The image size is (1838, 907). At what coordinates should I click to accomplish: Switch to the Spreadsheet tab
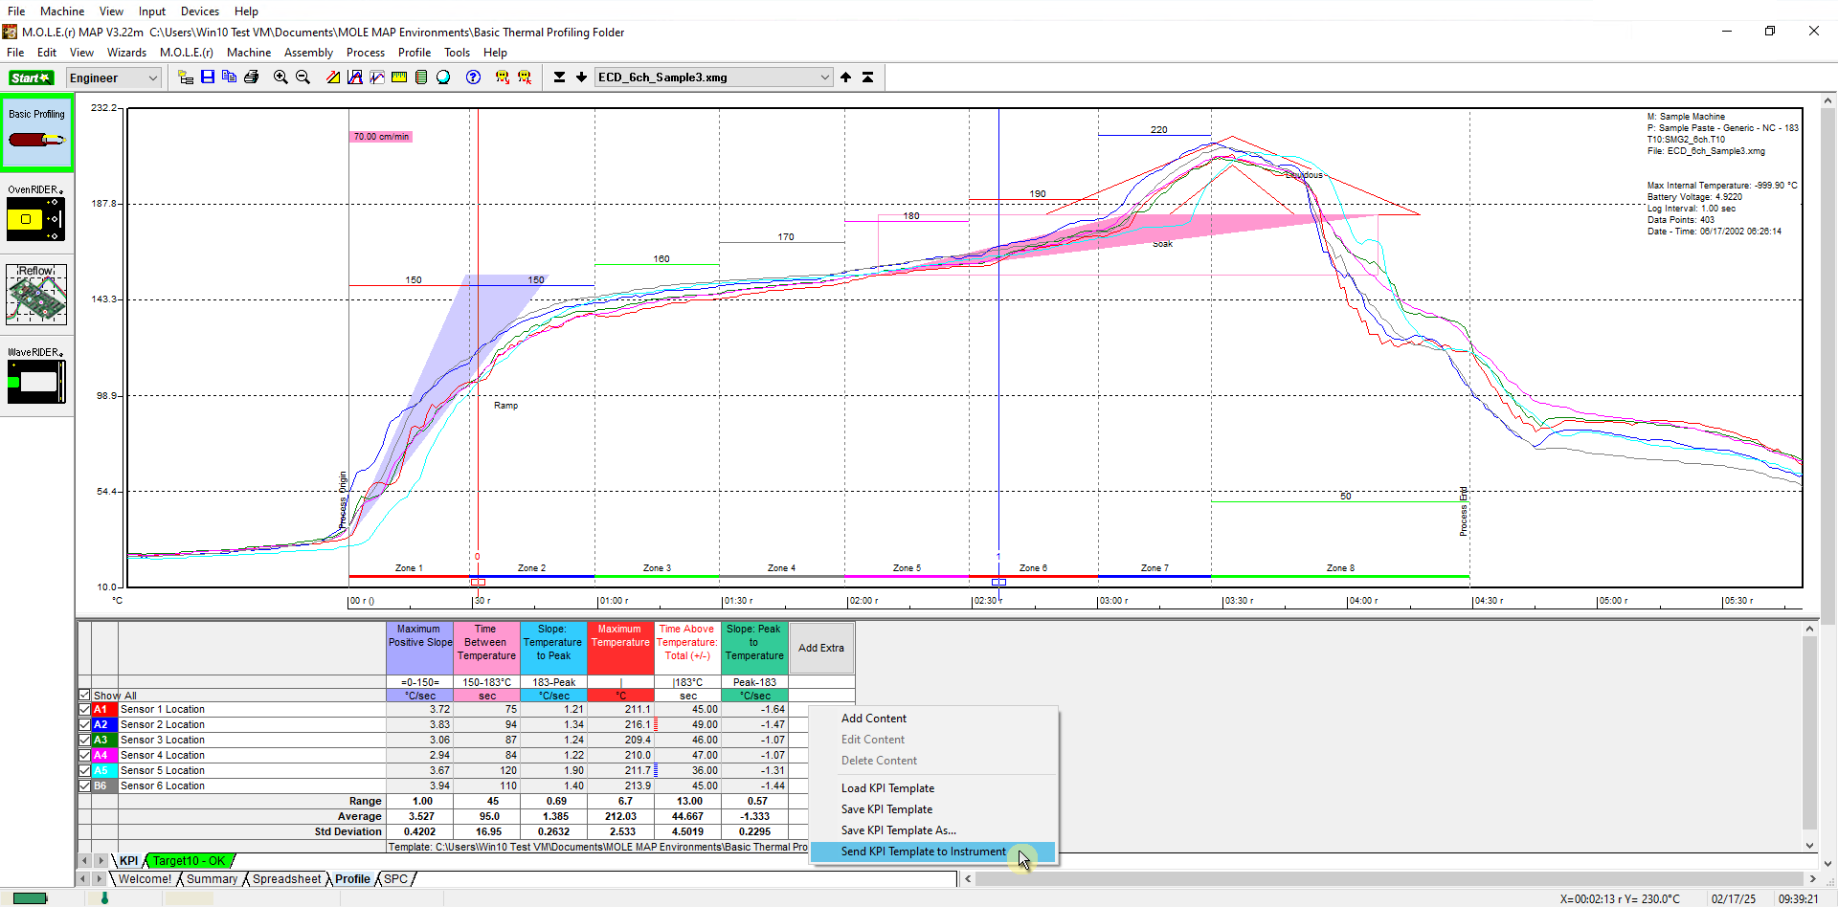[x=286, y=879]
